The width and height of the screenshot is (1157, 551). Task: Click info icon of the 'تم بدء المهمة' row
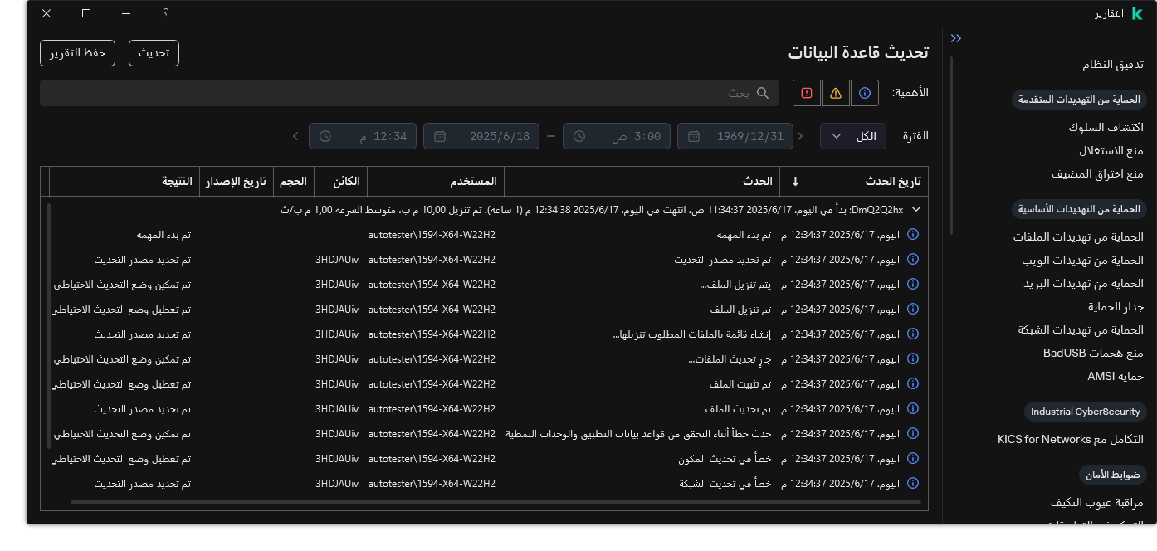[913, 235]
